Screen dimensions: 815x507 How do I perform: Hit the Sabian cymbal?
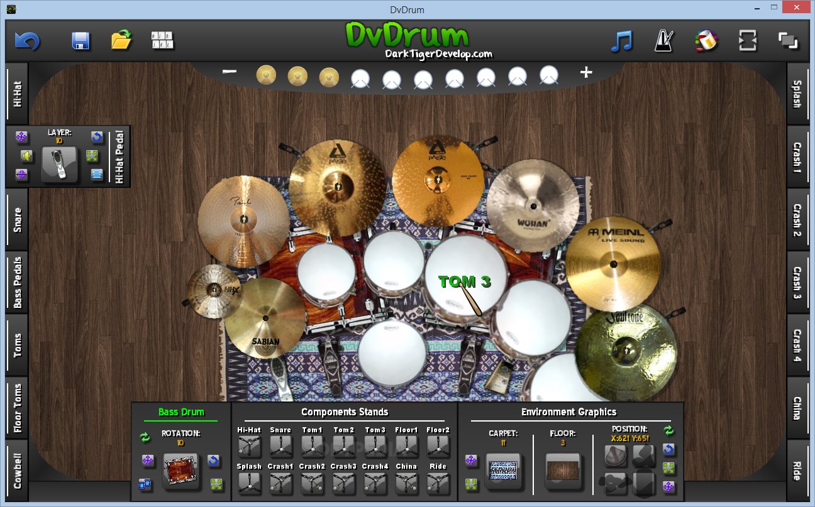pos(265,319)
